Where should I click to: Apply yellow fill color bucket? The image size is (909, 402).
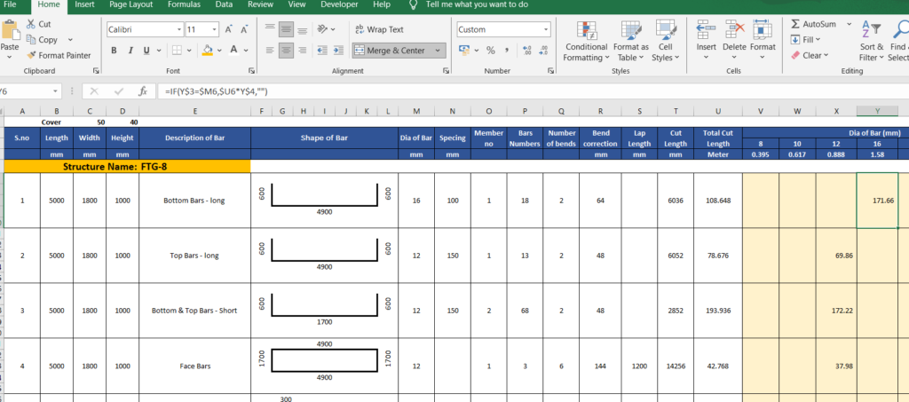208,51
